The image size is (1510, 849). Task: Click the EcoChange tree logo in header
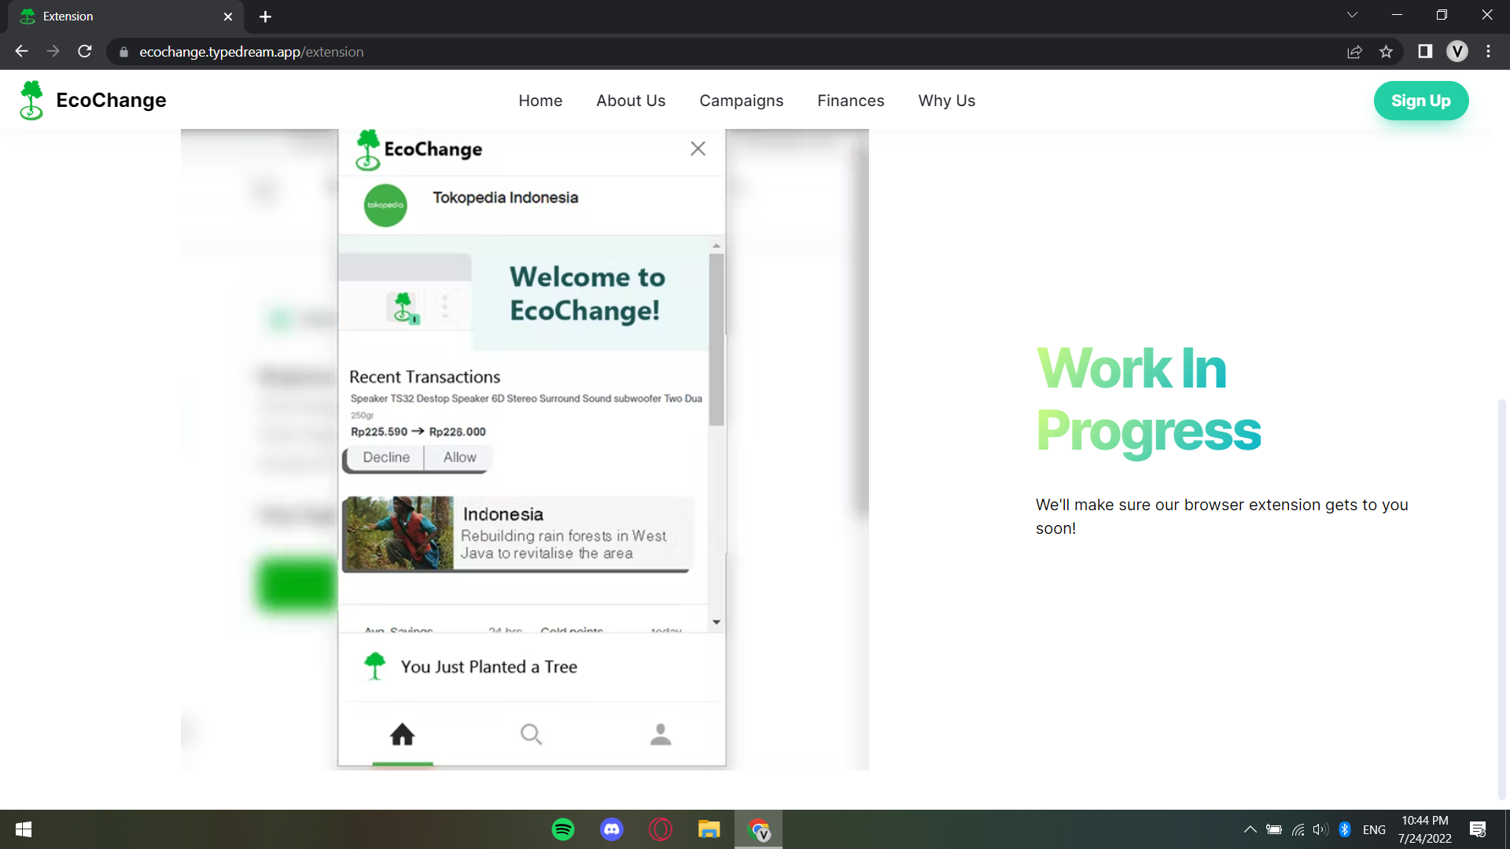pos(31,100)
